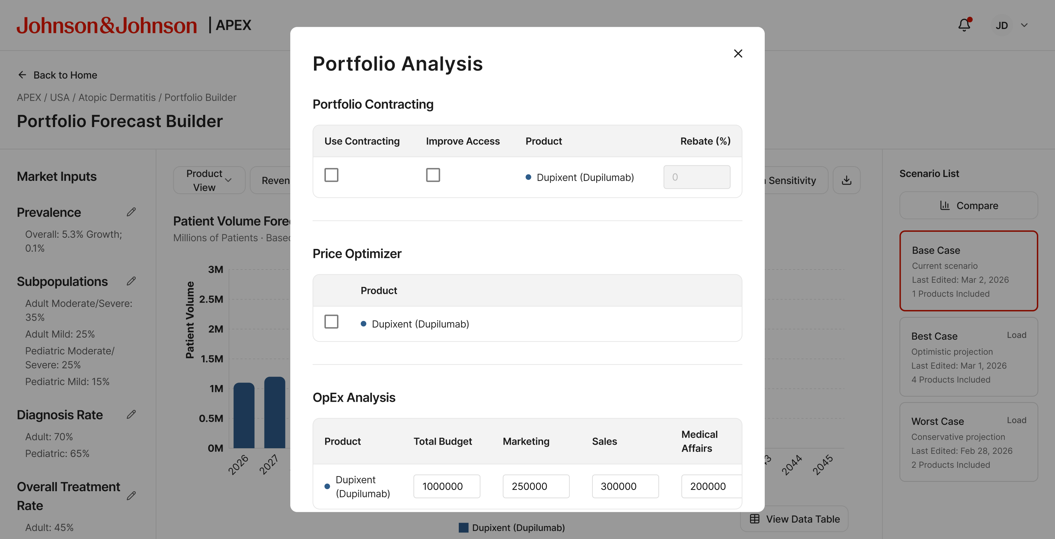Expand the user account chevron

(1024, 25)
